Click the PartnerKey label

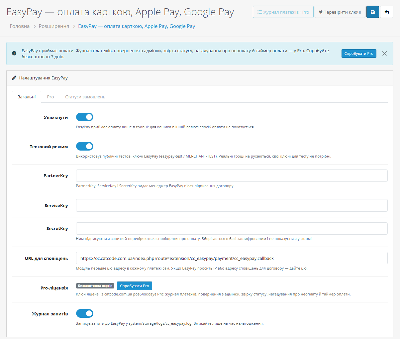[55, 176]
